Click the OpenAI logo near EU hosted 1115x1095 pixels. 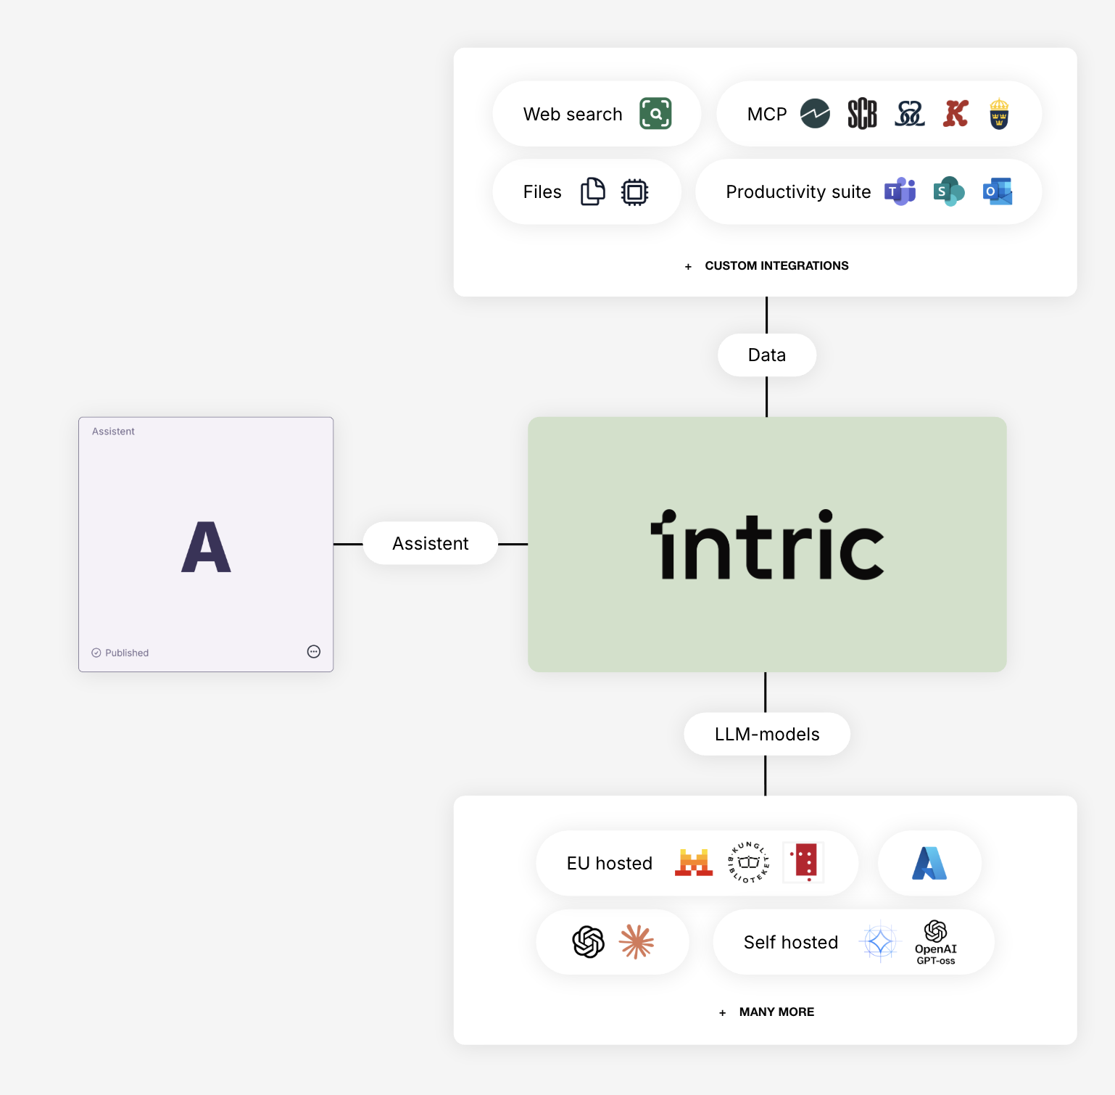click(587, 941)
